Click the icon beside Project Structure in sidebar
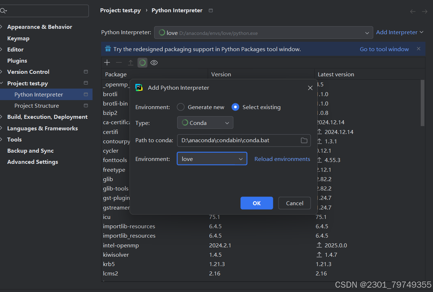This screenshot has width=433, height=292. [x=86, y=105]
